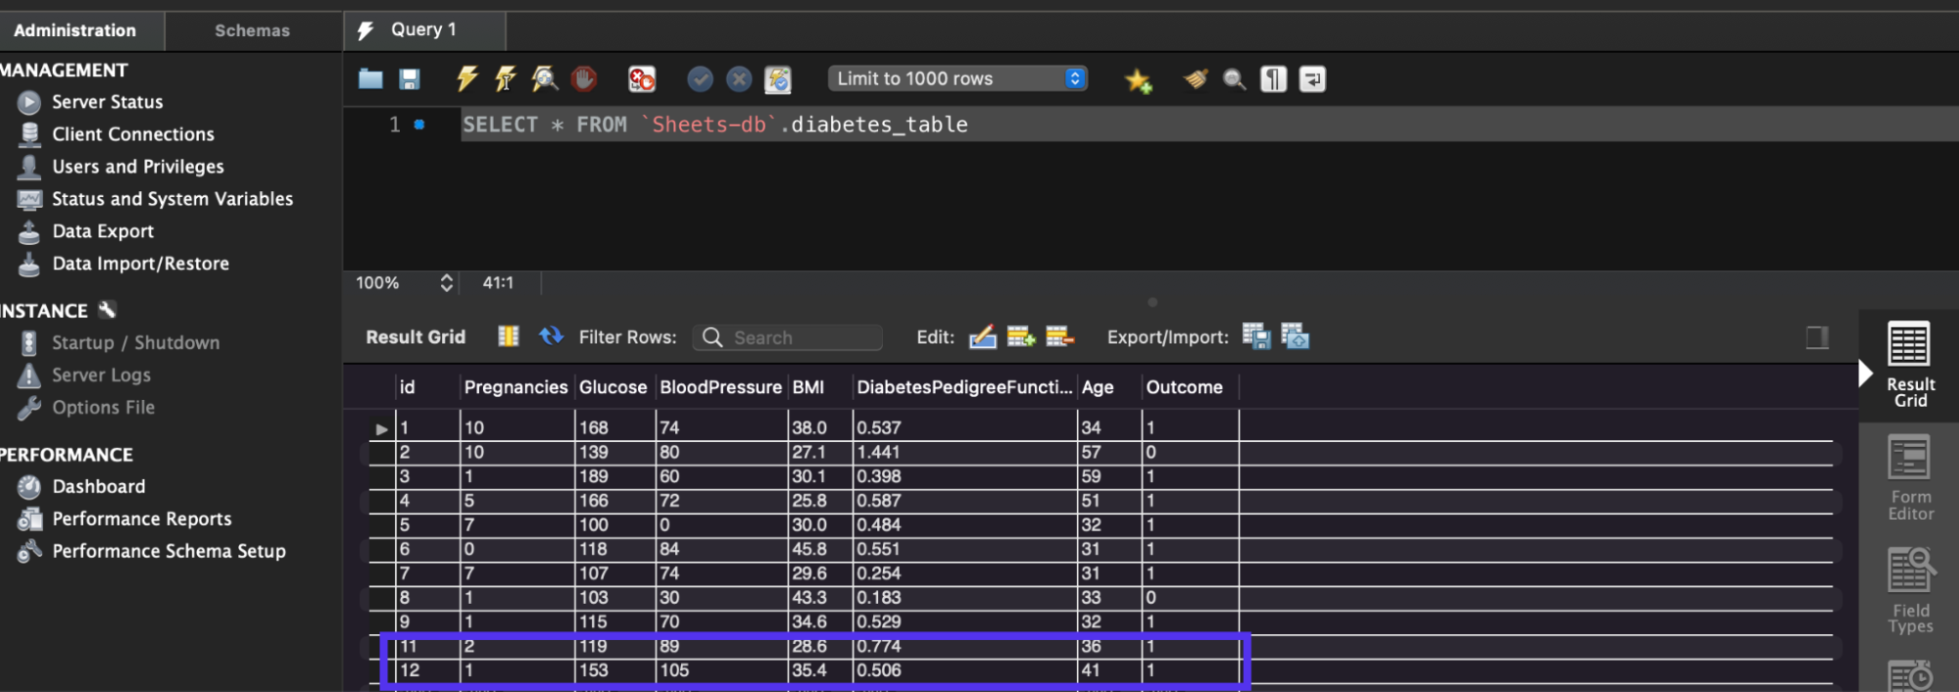Save query to snippets with star icon
The image size is (1959, 692).
click(1138, 79)
